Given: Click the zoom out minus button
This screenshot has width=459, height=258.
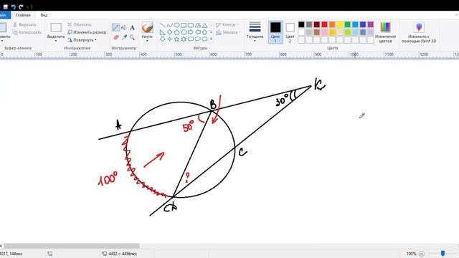Looking at the screenshot, I should pyautogui.click(x=422, y=254).
